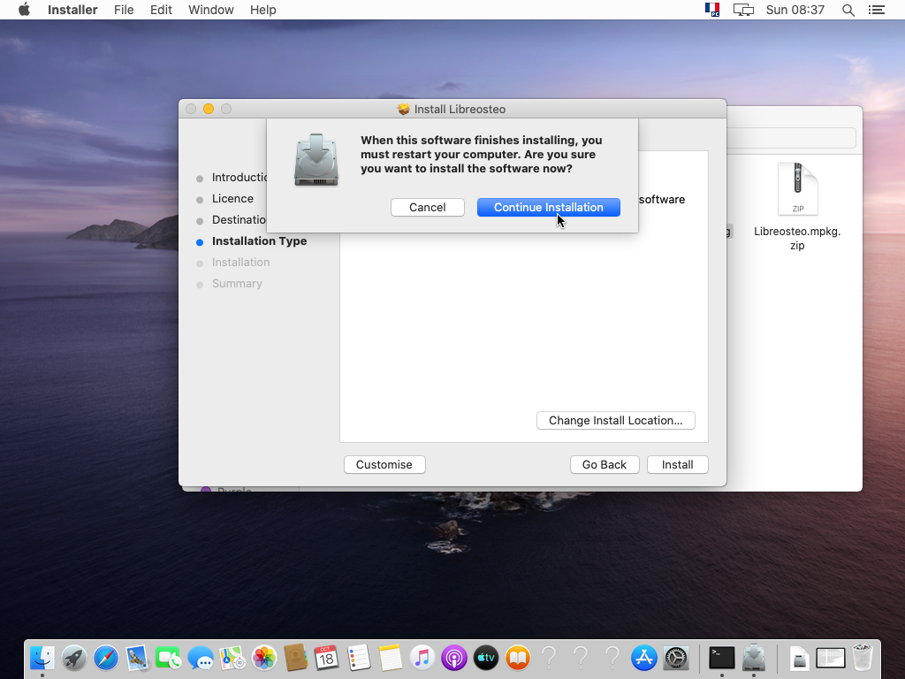Select the Libreosteo.mpkg.zip file icon
905x679 pixels.
tap(797, 189)
